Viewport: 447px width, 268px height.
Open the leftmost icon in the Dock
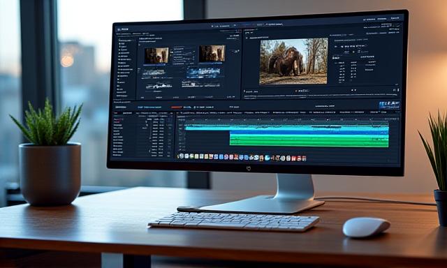(181, 156)
